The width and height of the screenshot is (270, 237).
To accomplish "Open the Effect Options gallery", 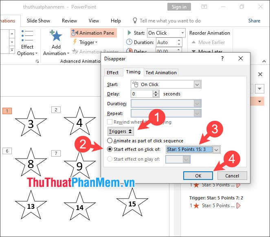I will pos(27,43).
